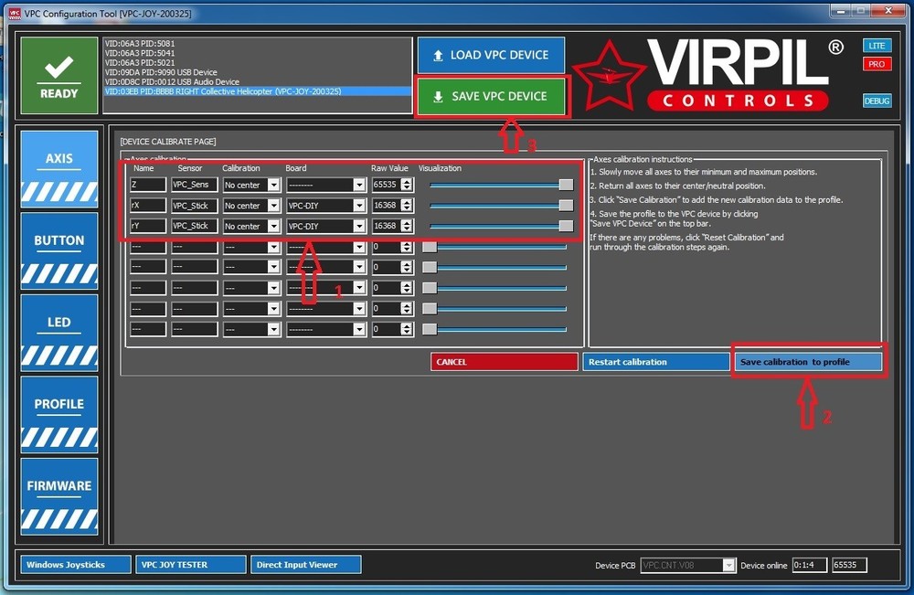914x595 pixels.
Task: Open Direct Input Viewer
Action: (x=306, y=565)
